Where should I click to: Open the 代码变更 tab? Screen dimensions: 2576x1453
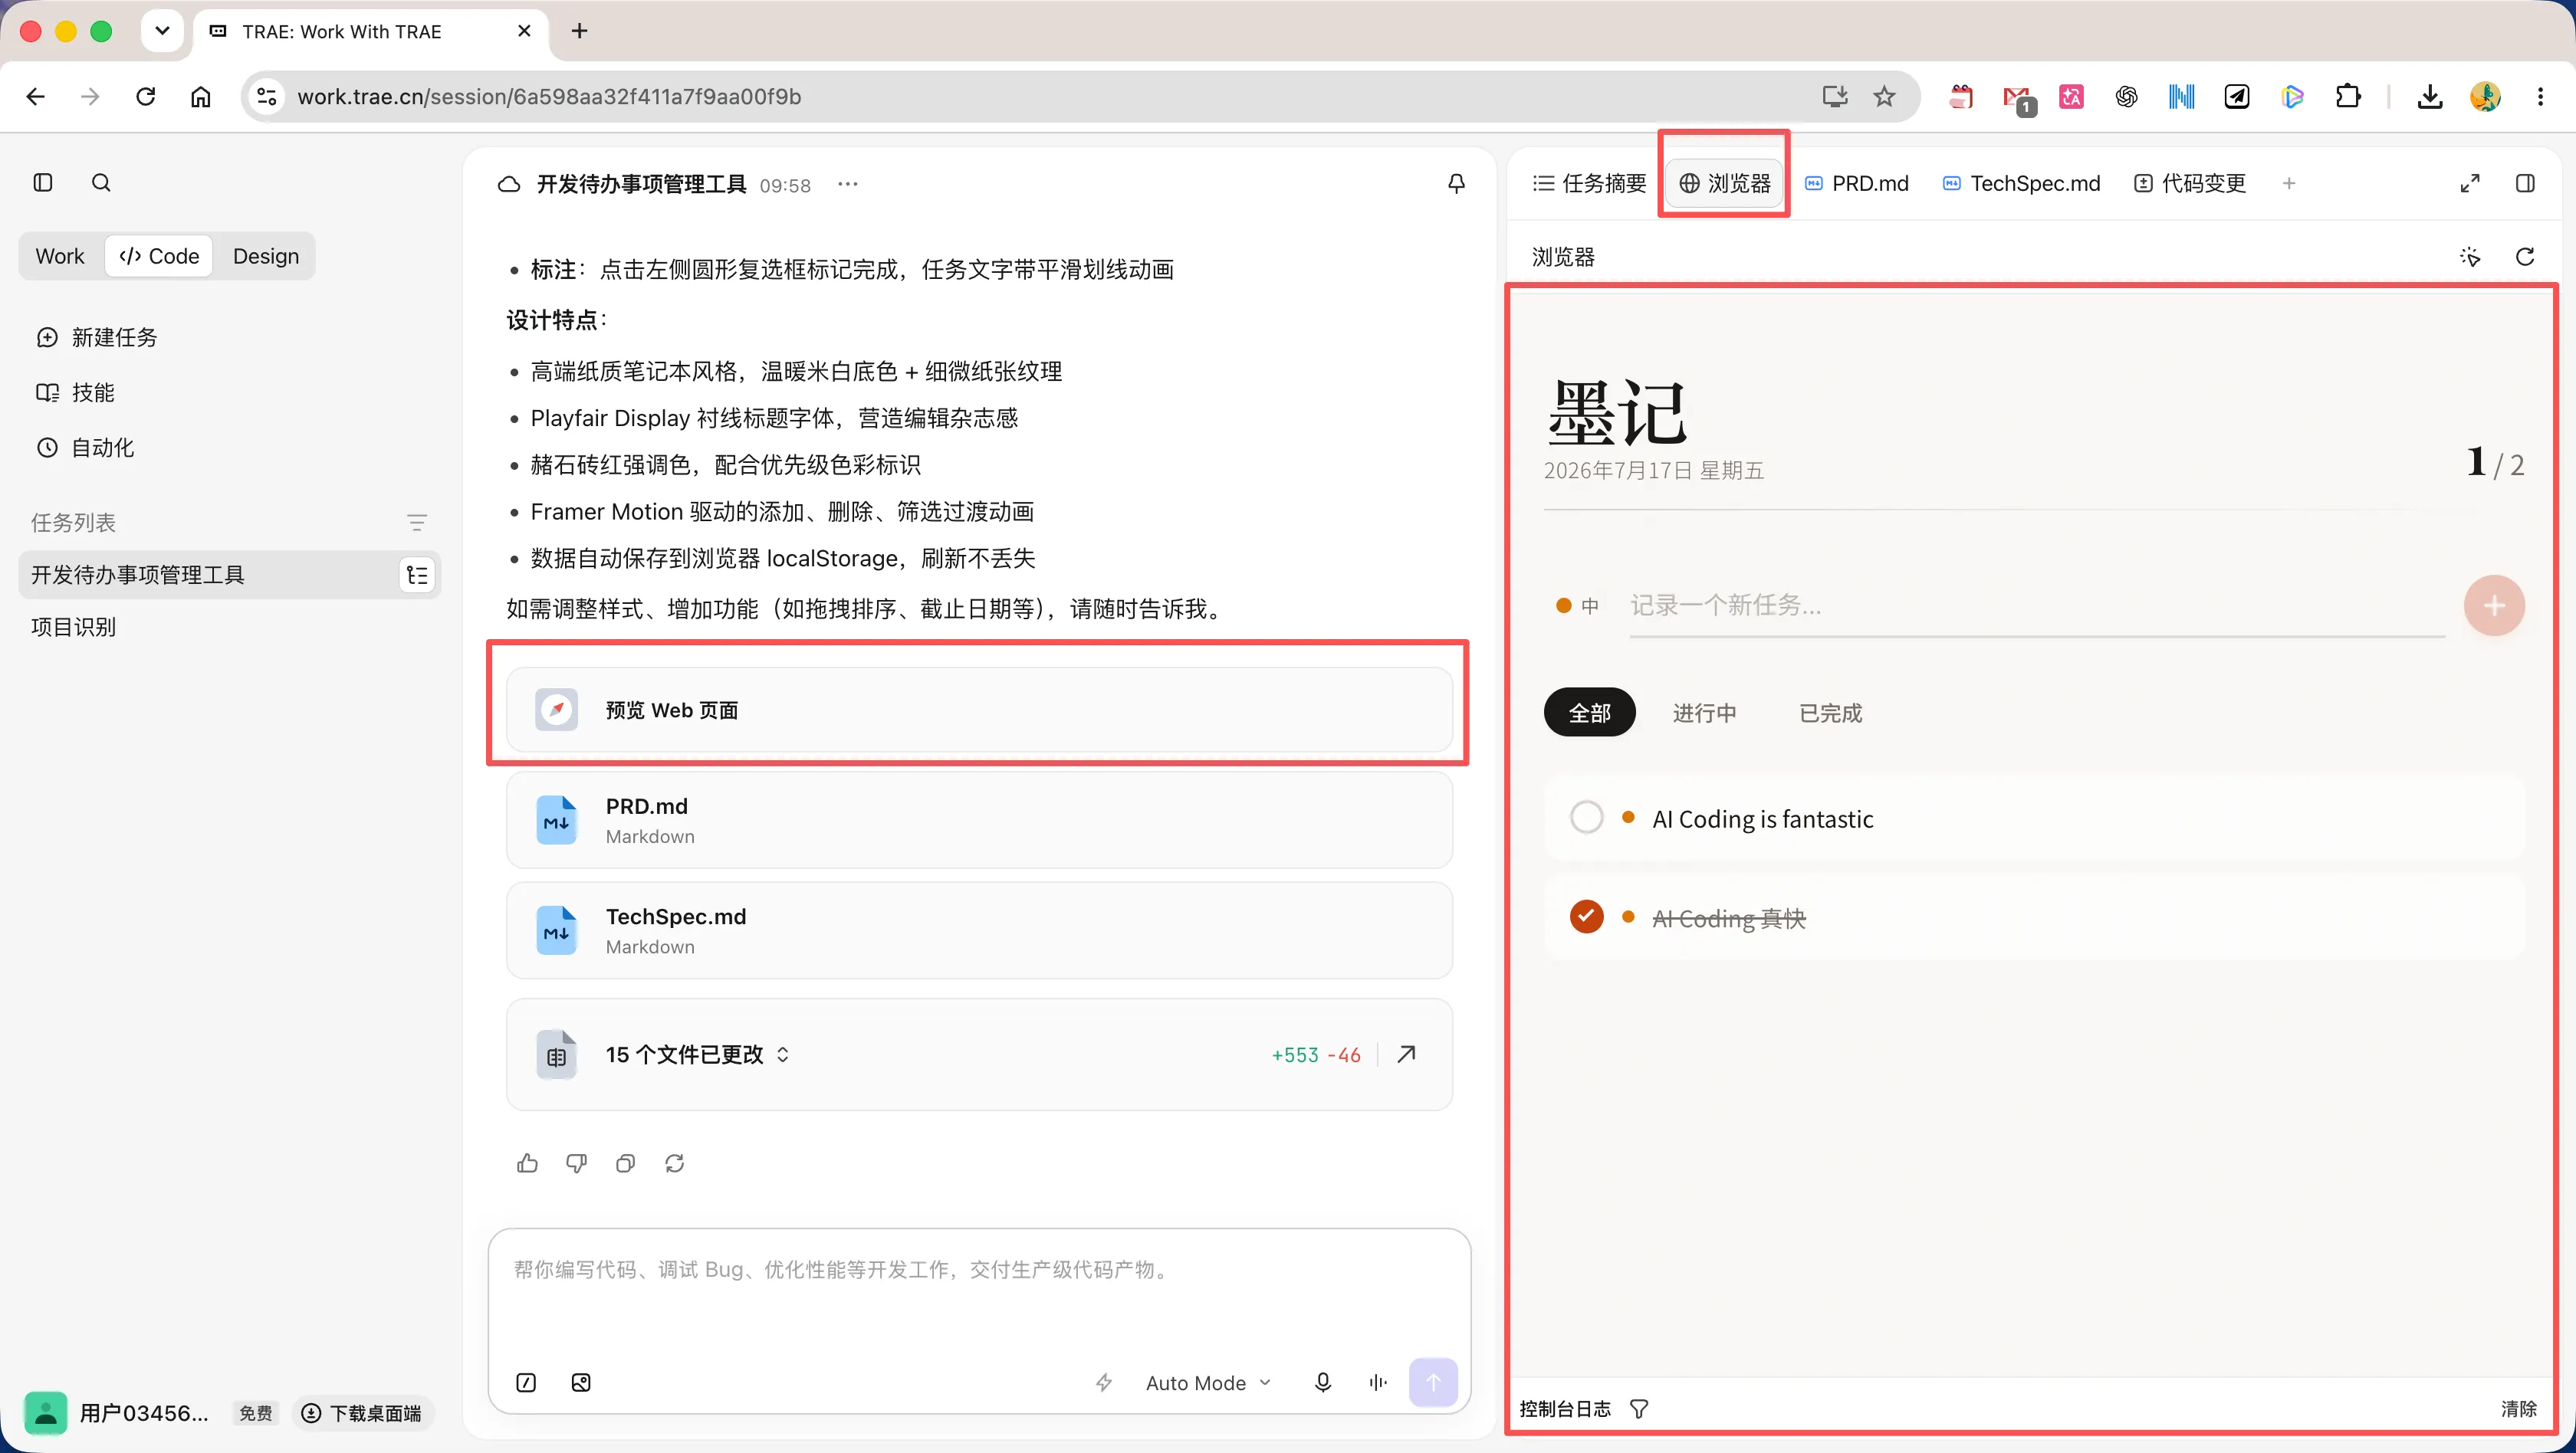[x=2190, y=184]
